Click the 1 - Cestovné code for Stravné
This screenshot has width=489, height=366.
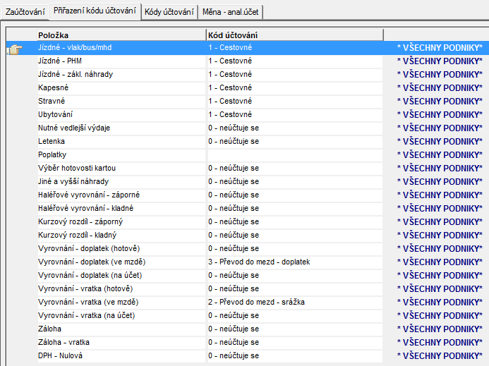(x=295, y=102)
